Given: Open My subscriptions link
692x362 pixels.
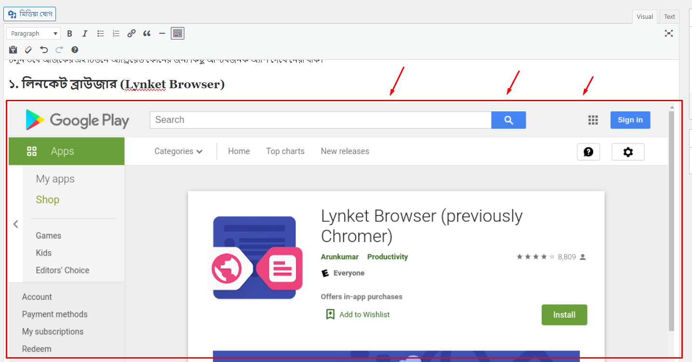Looking at the screenshot, I should pos(53,332).
